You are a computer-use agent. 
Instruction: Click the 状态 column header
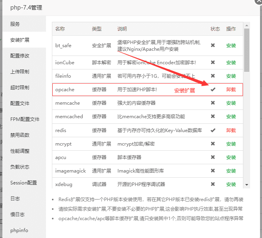coord(215,29)
